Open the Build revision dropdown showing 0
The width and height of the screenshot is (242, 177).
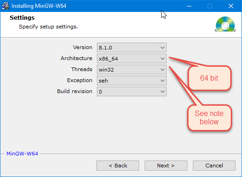pos(132,92)
